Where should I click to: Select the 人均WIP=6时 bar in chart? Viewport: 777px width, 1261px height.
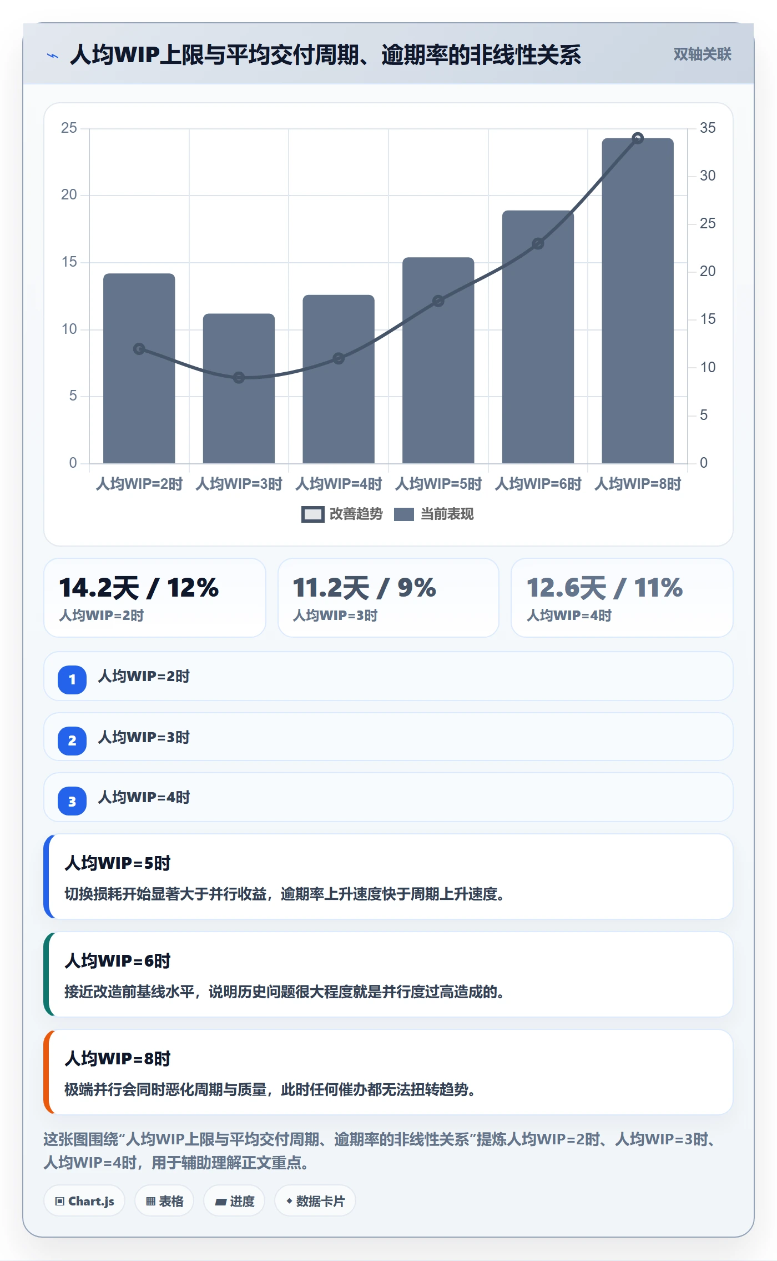tap(538, 337)
